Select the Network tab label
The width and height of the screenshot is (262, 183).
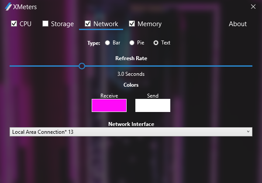[x=106, y=24]
